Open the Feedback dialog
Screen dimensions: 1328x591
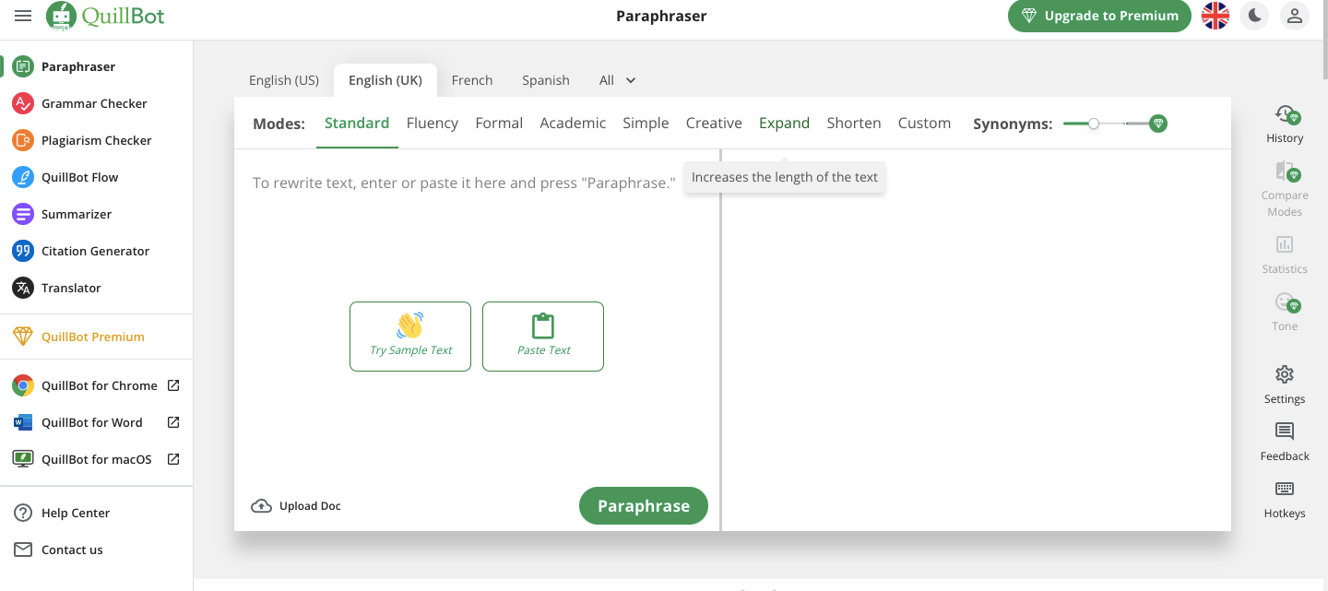click(x=1285, y=442)
